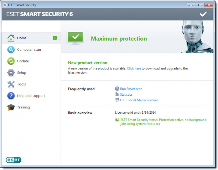Click the green protection status monitor icon

coord(75,38)
